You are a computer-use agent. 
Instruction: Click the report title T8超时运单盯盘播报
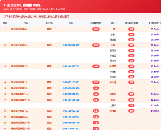pos(23,5)
